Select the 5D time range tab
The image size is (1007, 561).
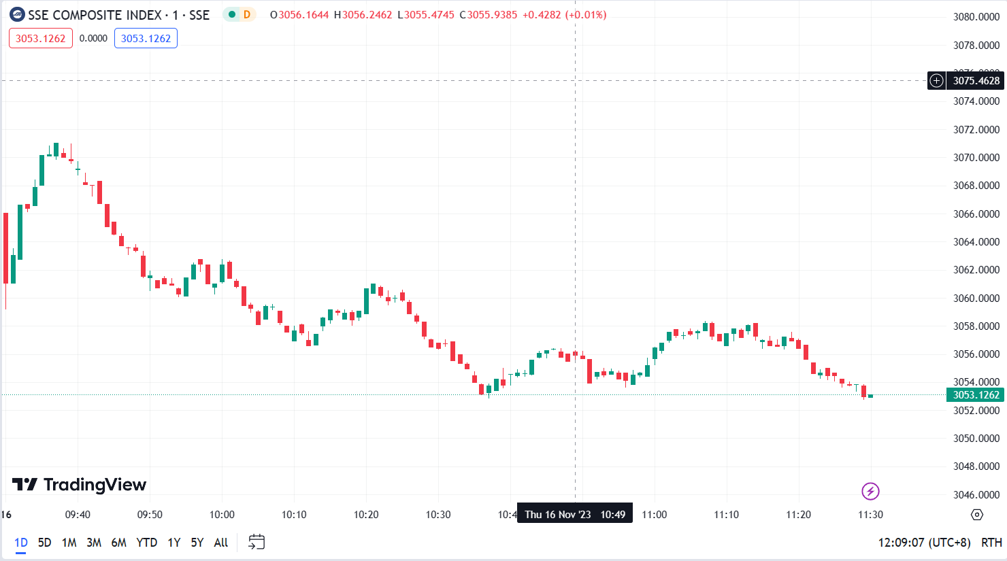click(x=44, y=542)
